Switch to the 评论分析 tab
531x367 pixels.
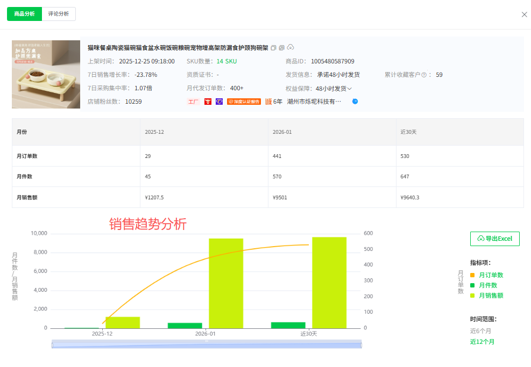(x=58, y=14)
